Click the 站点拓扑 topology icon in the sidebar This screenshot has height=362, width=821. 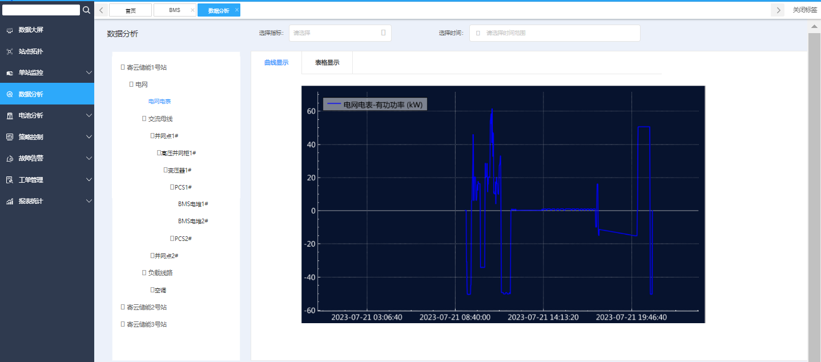tap(10, 51)
